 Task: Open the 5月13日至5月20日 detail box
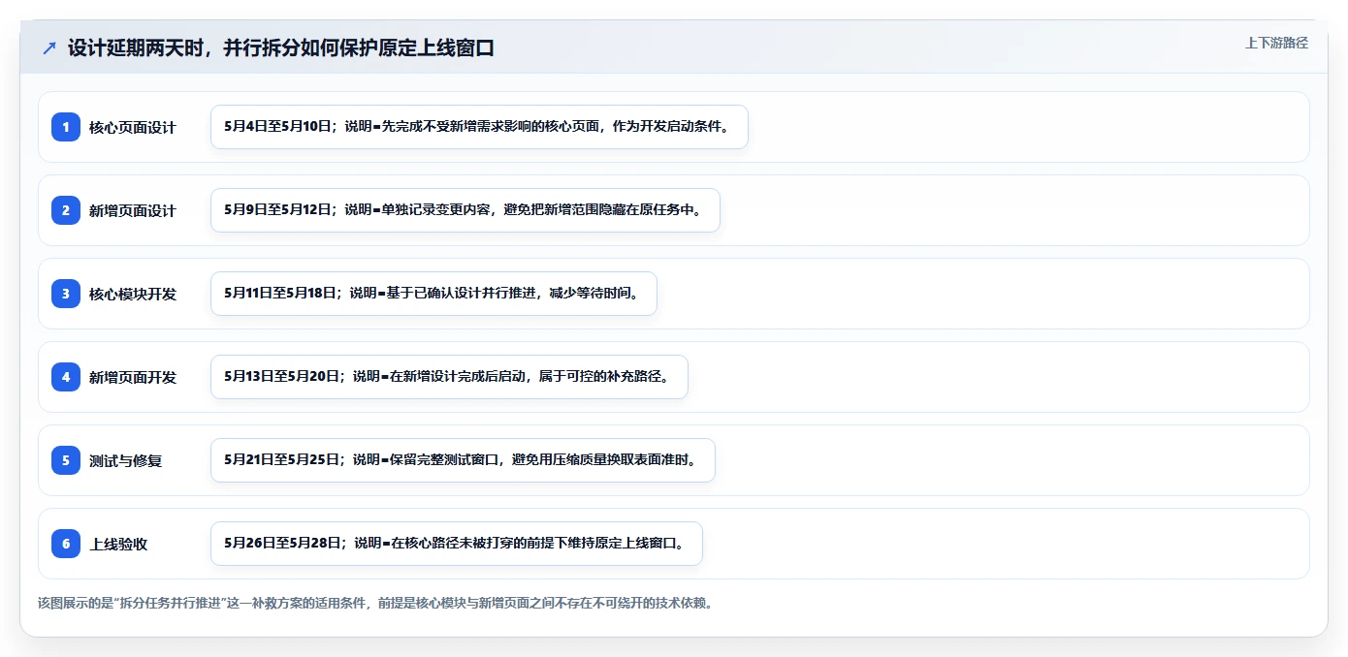click(x=449, y=377)
